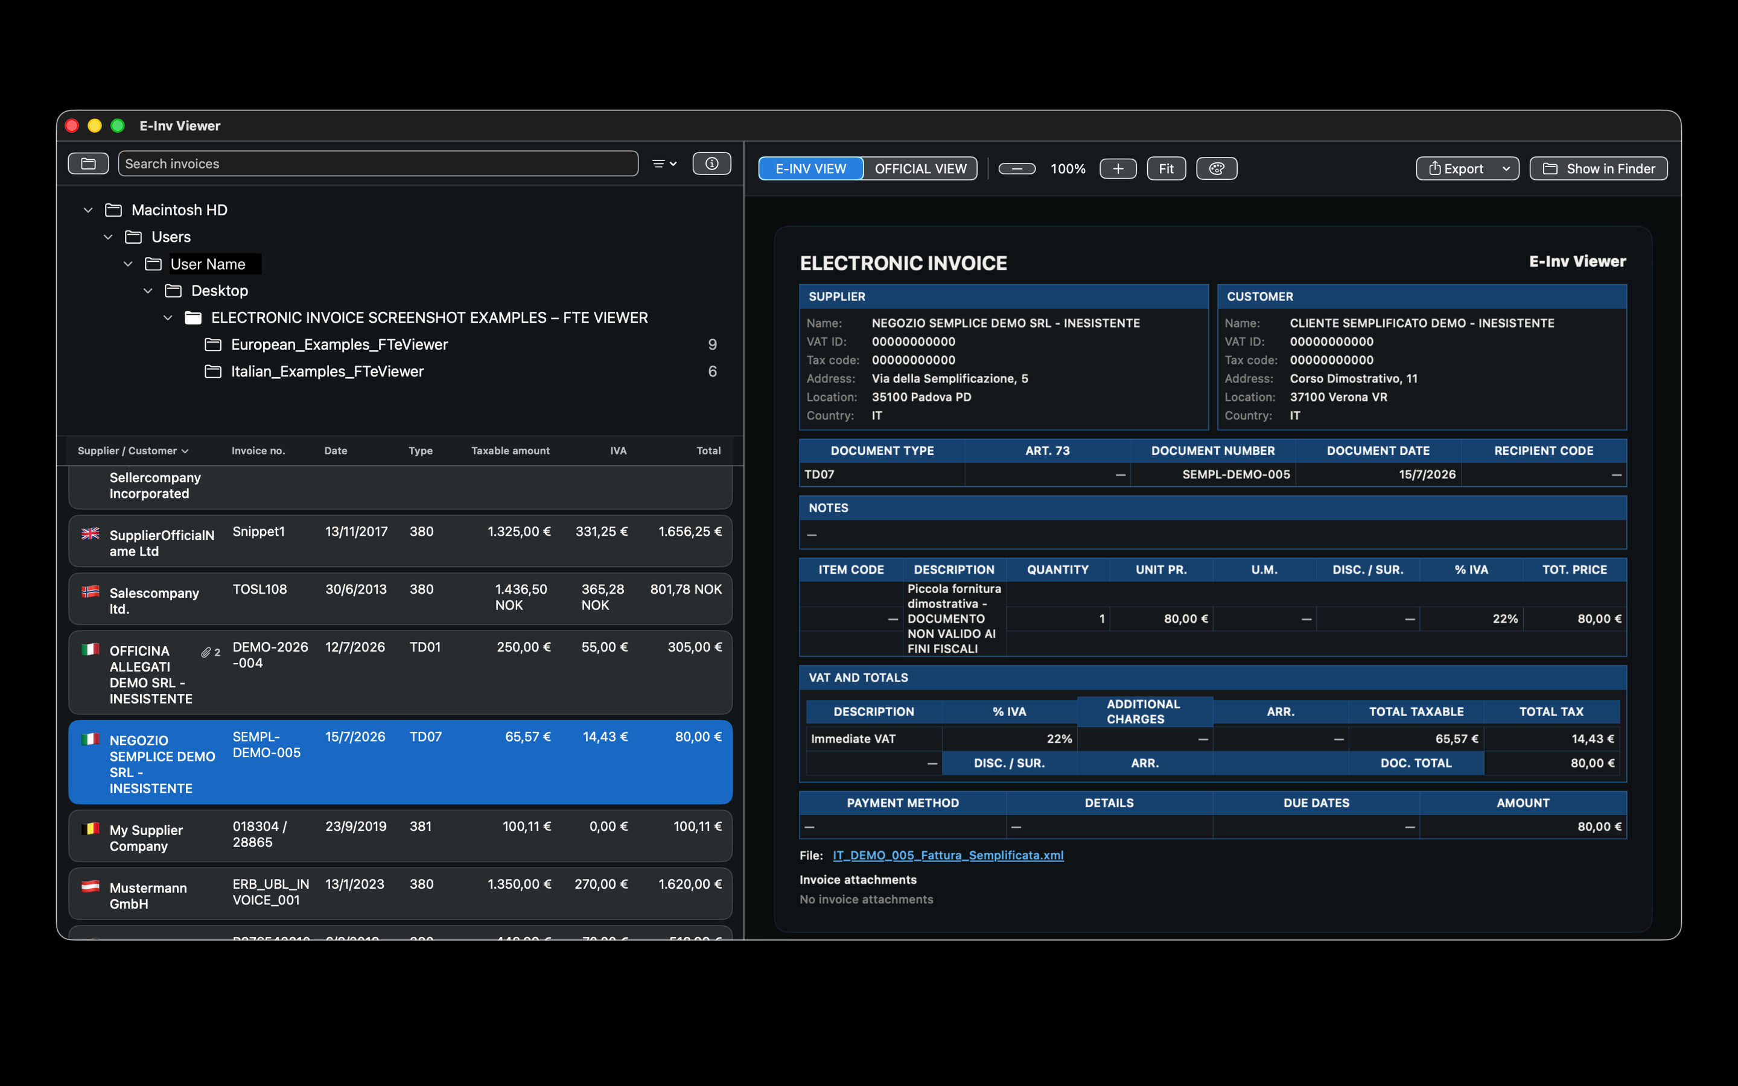Click the Export button
The image size is (1738, 1086).
1456,169
